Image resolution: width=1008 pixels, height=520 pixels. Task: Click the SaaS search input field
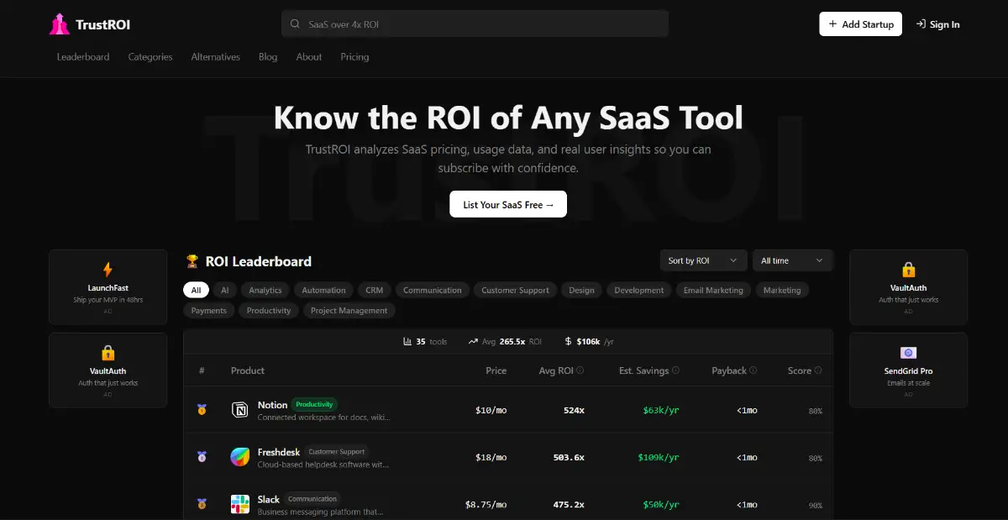475,24
